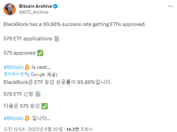Open the 오전 12:54 timestamp link
This screenshot has height=132, width=177.
14,129
